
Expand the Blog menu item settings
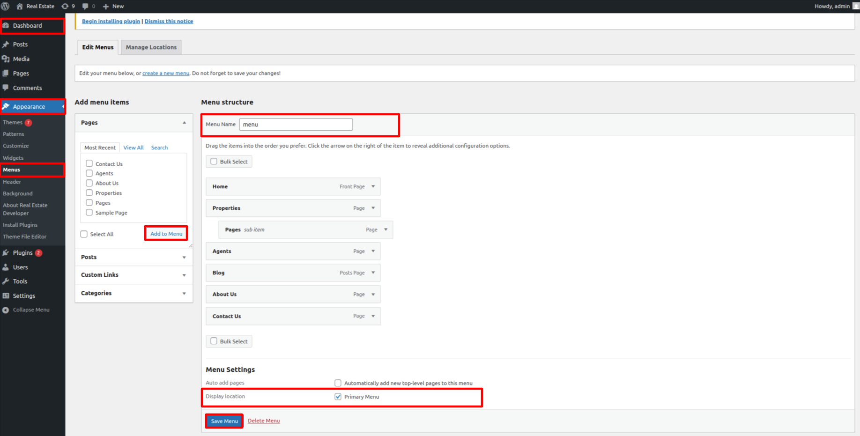click(373, 273)
